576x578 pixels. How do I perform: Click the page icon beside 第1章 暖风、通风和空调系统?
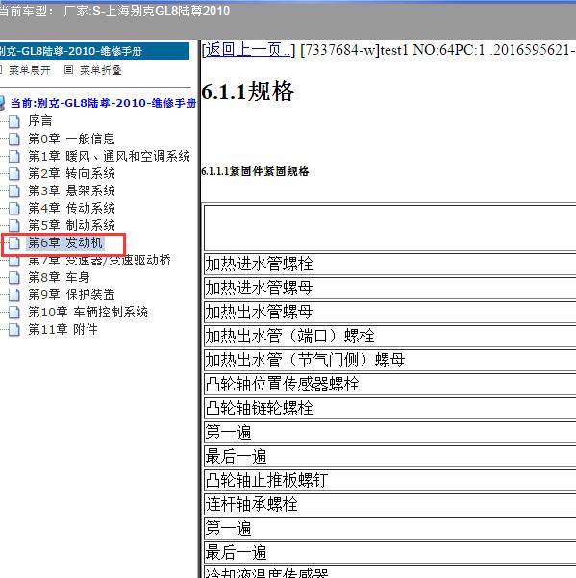[14, 156]
